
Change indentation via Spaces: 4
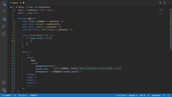pyautogui.click(x=133, y=95)
